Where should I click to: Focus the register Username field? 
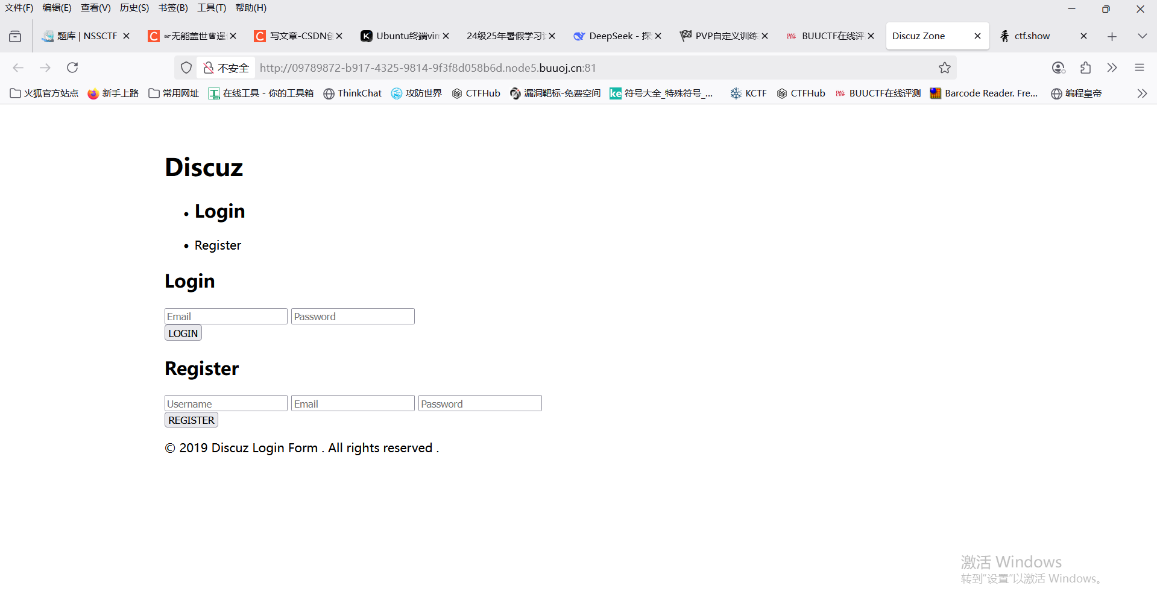[226, 403]
